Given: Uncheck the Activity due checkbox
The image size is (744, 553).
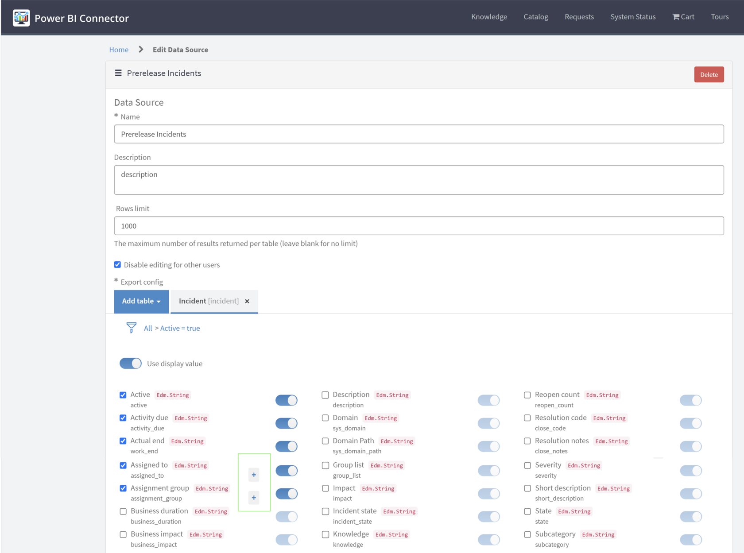Looking at the screenshot, I should click(123, 418).
